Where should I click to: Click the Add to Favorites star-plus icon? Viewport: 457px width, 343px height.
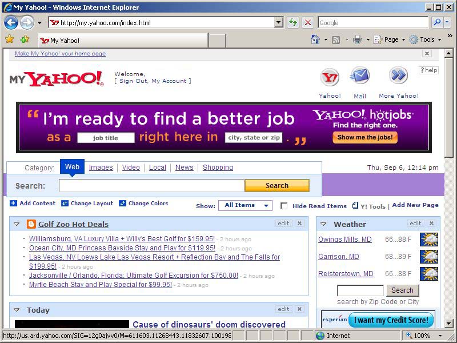pos(25,39)
